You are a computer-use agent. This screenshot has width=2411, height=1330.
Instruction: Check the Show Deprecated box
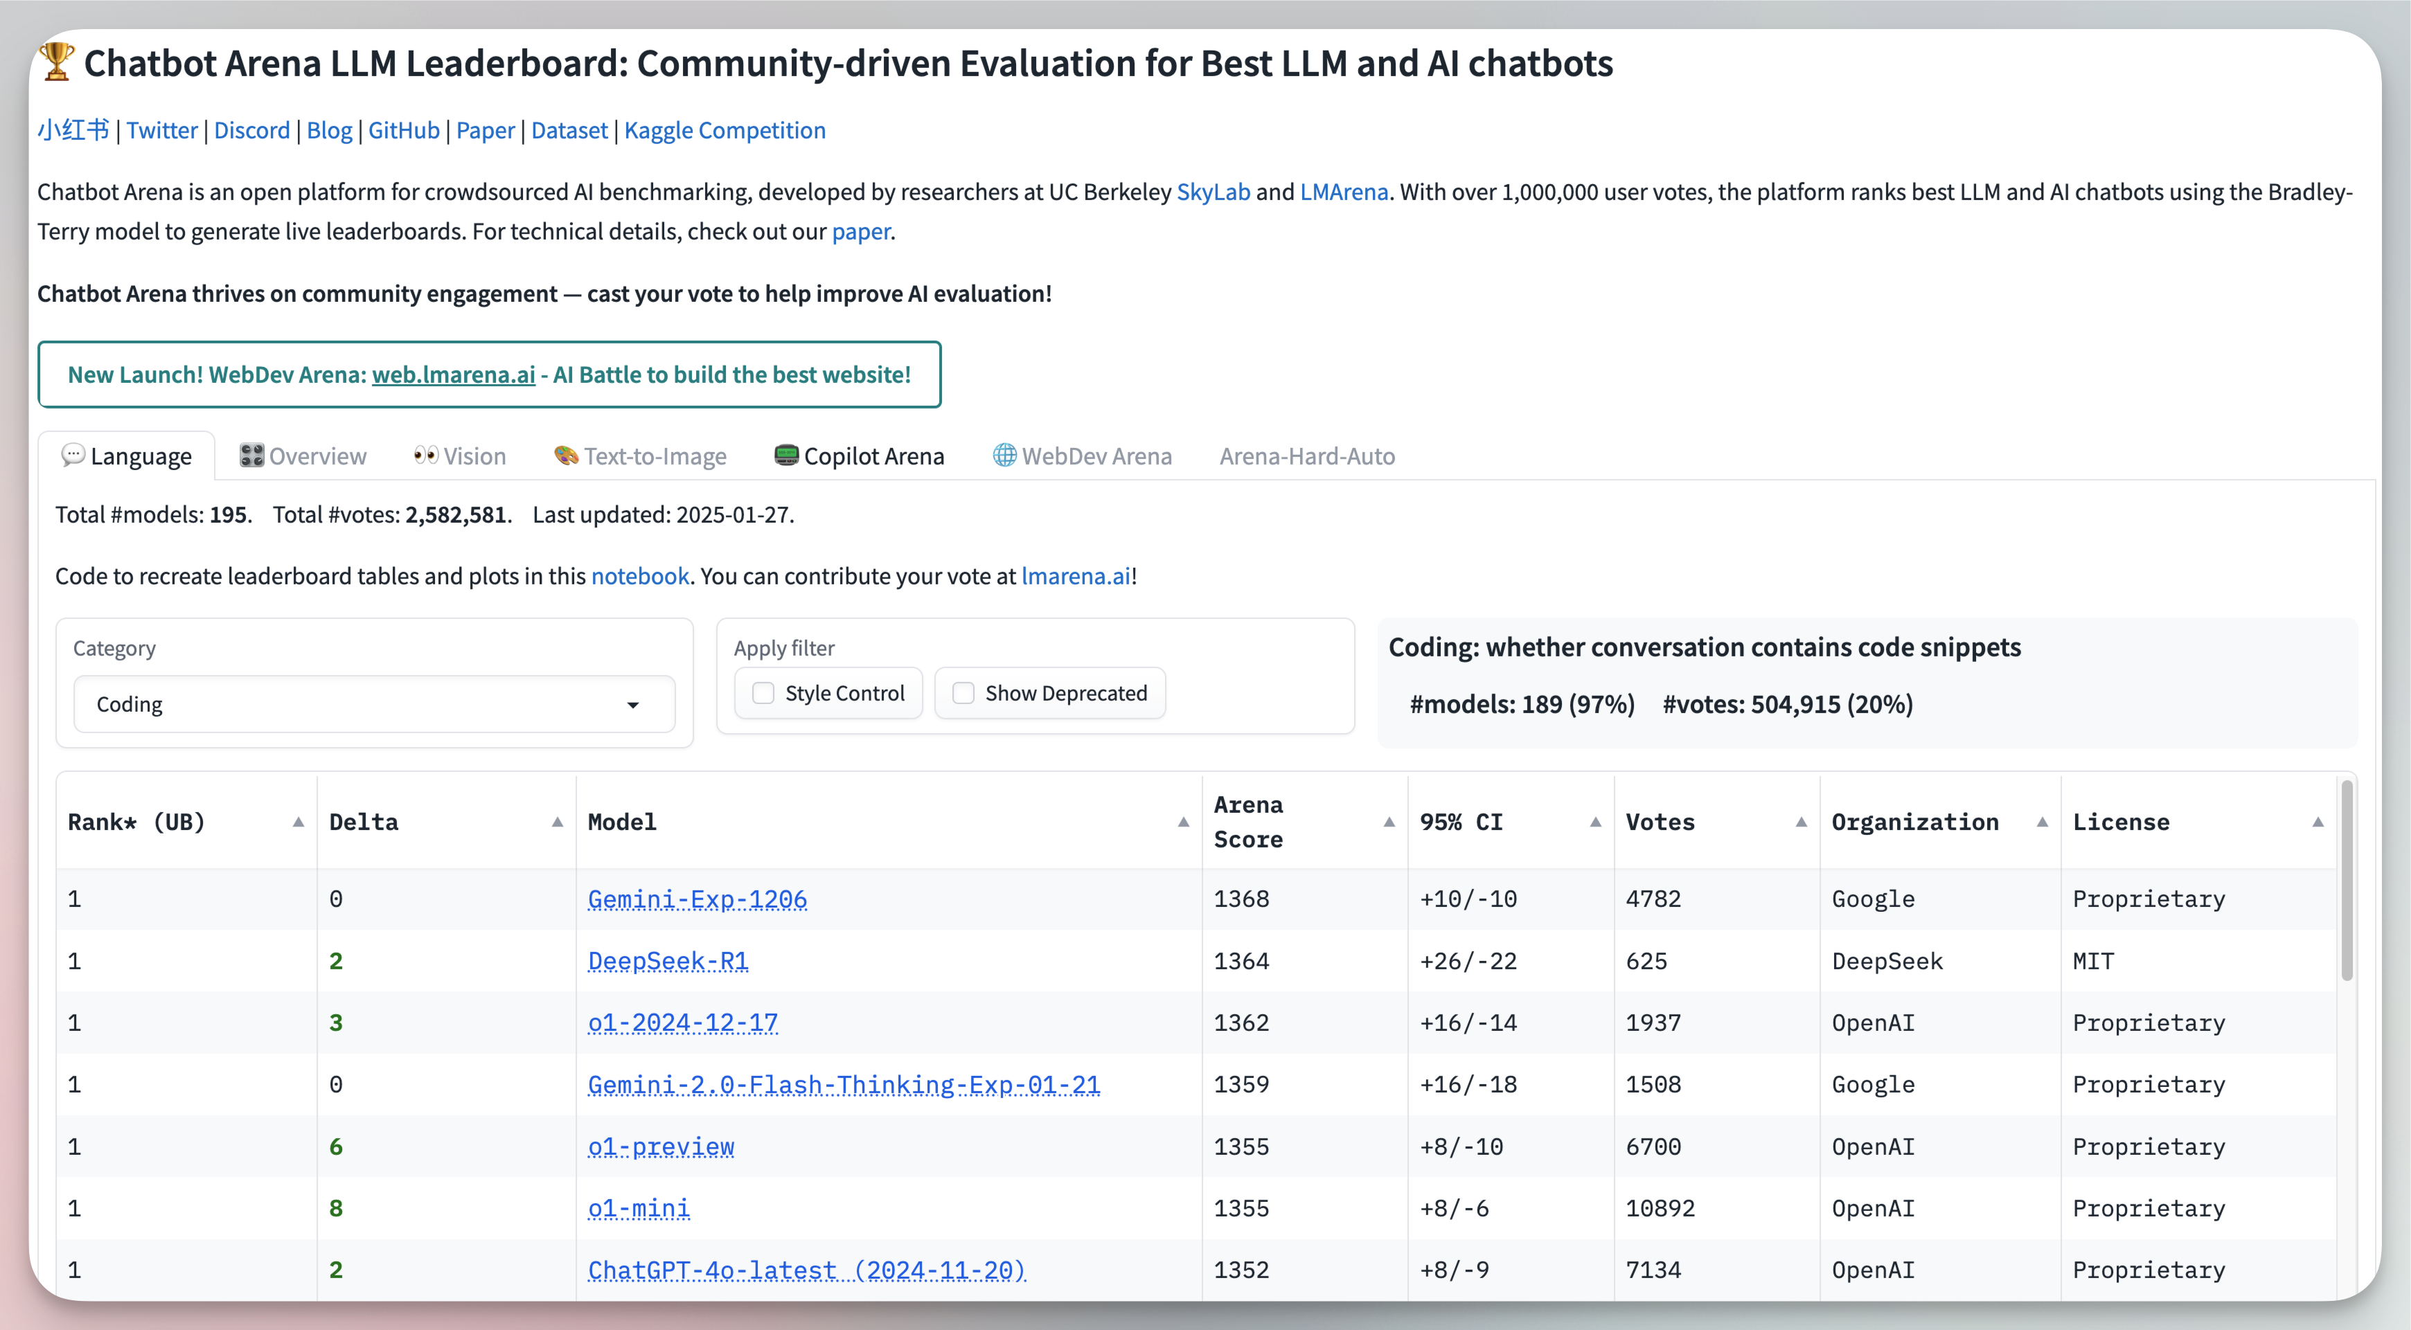pyautogui.click(x=963, y=693)
